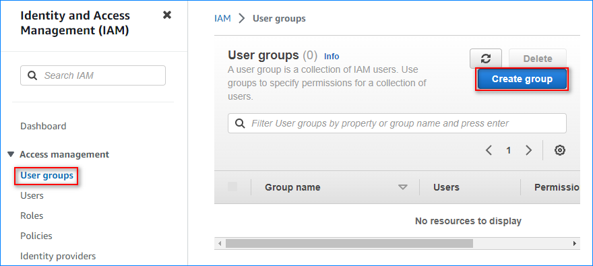
Task: Focus the Search IAM field
Action: tap(93, 75)
